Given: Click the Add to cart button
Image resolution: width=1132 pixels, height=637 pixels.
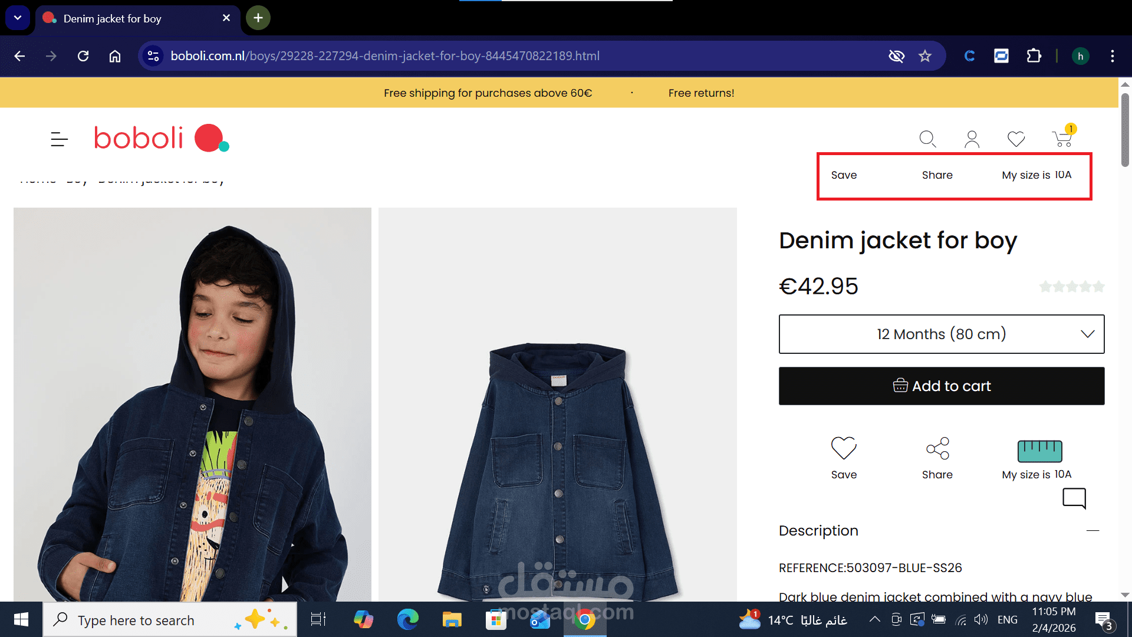Looking at the screenshot, I should point(942,386).
